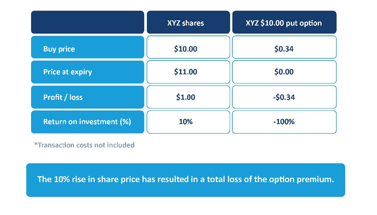Click the -100% return cell
Viewport: 377px width, 215px height.
click(x=284, y=122)
